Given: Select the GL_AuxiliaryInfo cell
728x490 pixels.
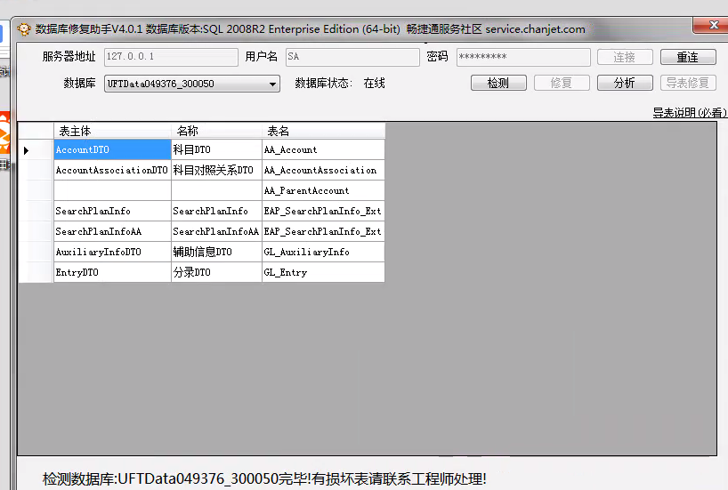Looking at the screenshot, I should (x=324, y=252).
